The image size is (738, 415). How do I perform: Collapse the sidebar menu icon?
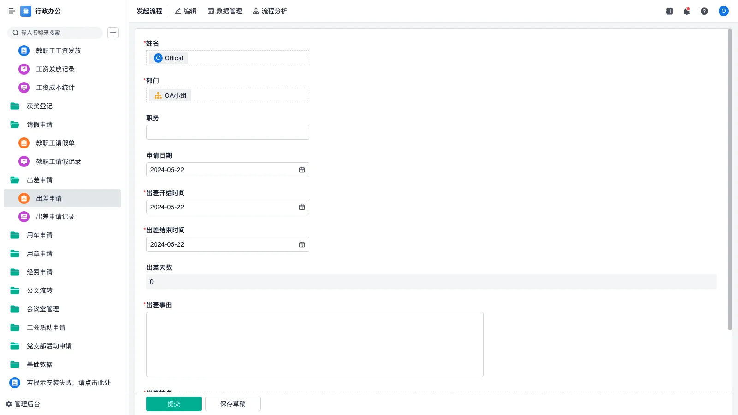pos(12,11)
